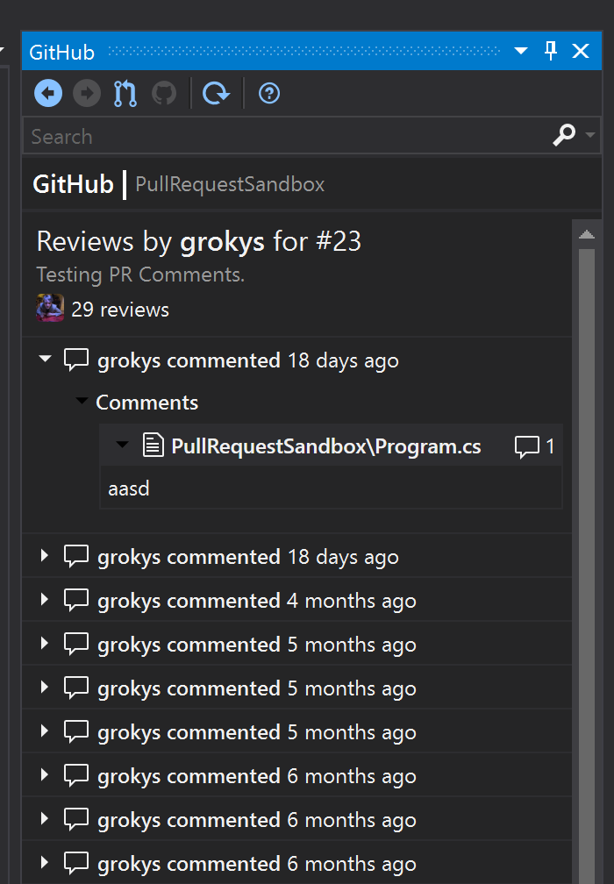614x884 pixels.
Task: Toggle the auto-hide pin for GitHub pane
Action: tap(551, 51)
